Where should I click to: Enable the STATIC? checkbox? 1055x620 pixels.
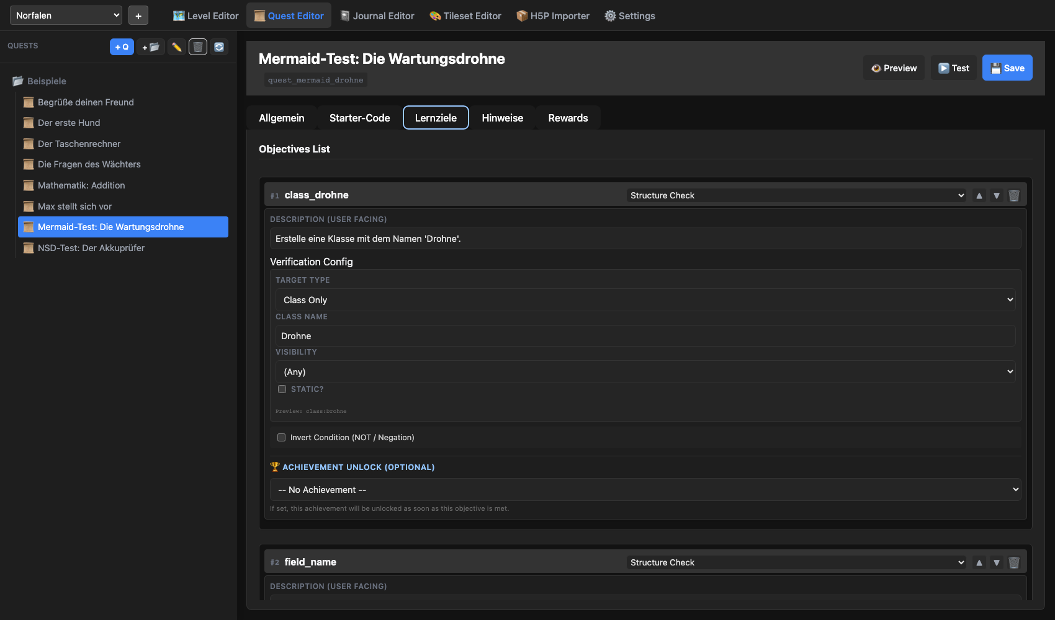(282, 389)
